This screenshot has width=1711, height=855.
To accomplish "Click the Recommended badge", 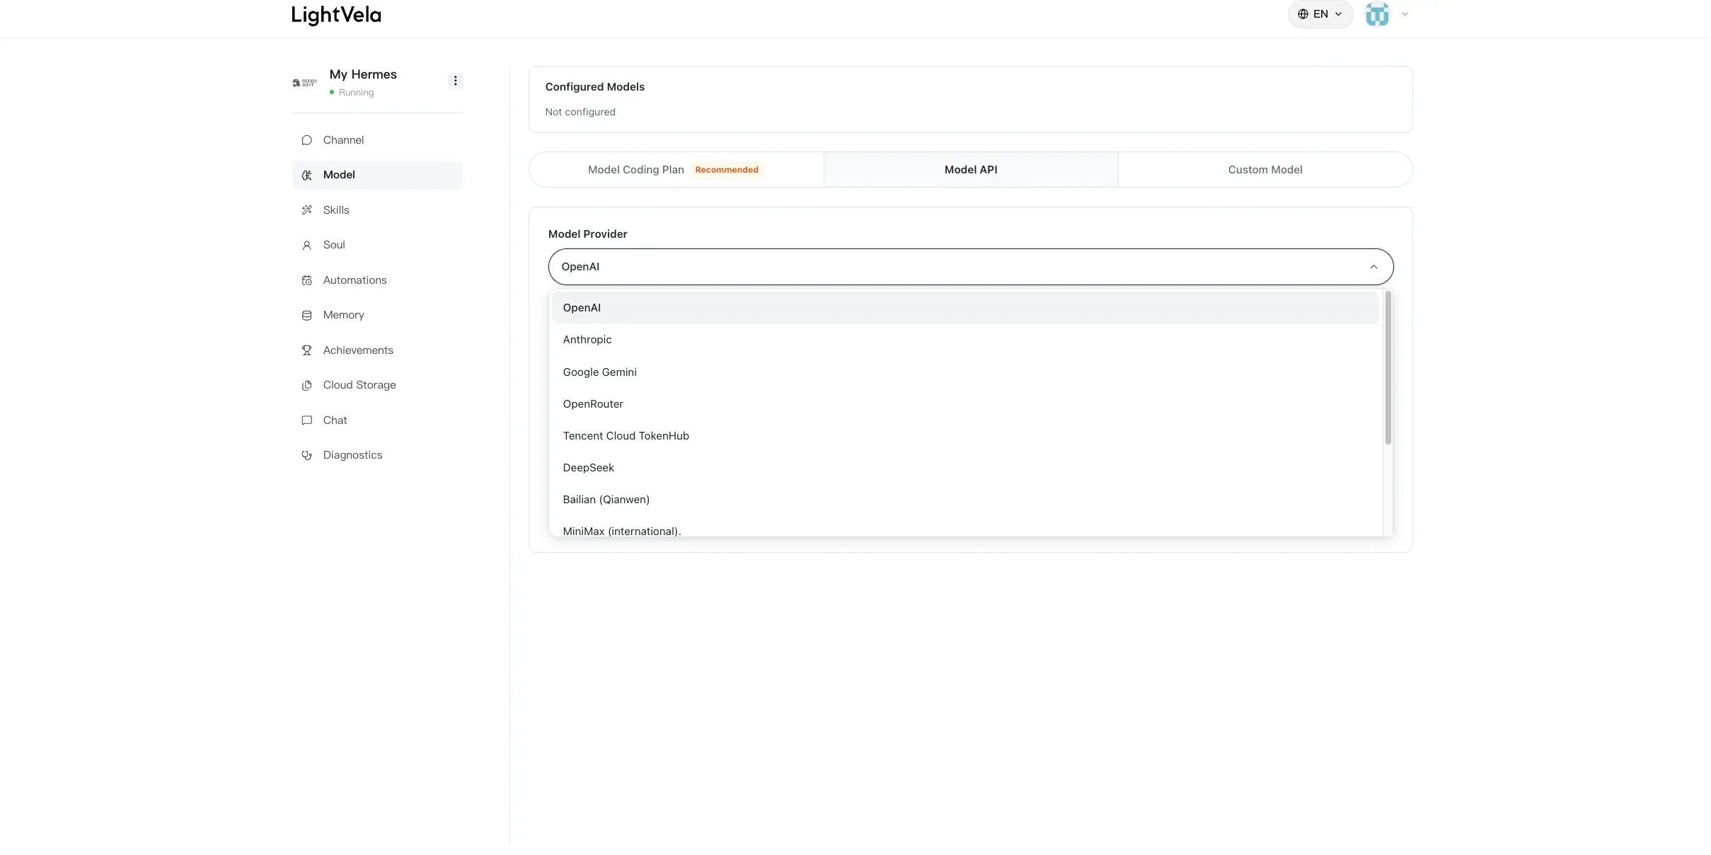I will pos(727,170).
